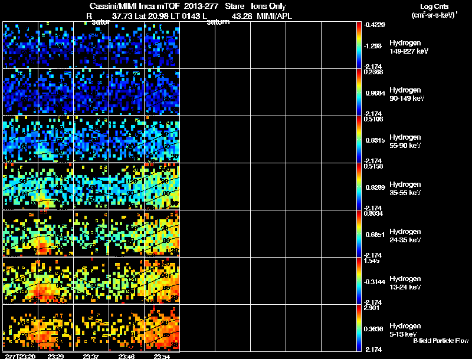Pick the 13-24 keV hydrogen color bar
This screenshot has height=359, width=472.
pos(359,281)
